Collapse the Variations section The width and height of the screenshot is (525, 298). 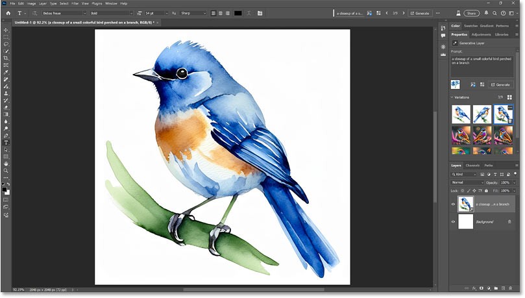click(x=452, y=97)
